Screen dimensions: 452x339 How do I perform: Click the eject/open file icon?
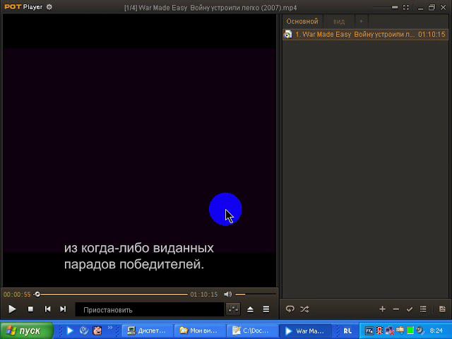pyautogui.click(x=250, y=309)
